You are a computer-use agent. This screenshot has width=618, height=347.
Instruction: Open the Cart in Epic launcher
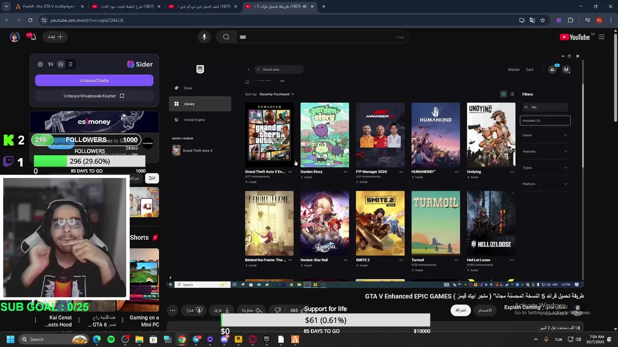pyautogui.click(x=530, y=70)
